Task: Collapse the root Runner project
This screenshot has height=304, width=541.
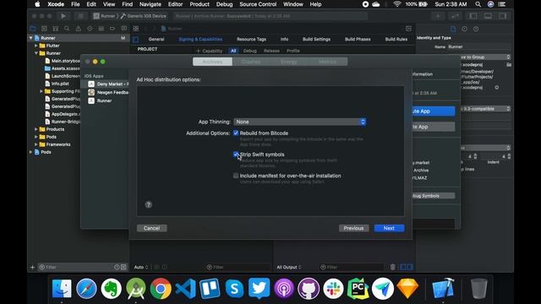Action: [30, 38]
